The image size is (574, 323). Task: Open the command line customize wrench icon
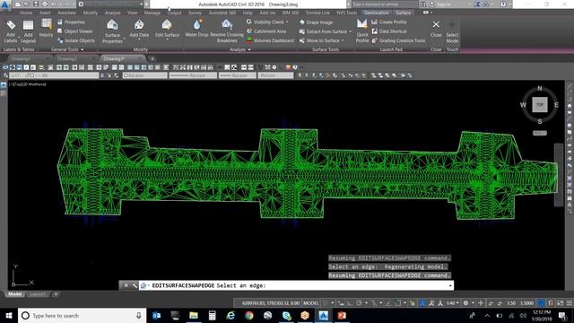[x=135, y=285]
